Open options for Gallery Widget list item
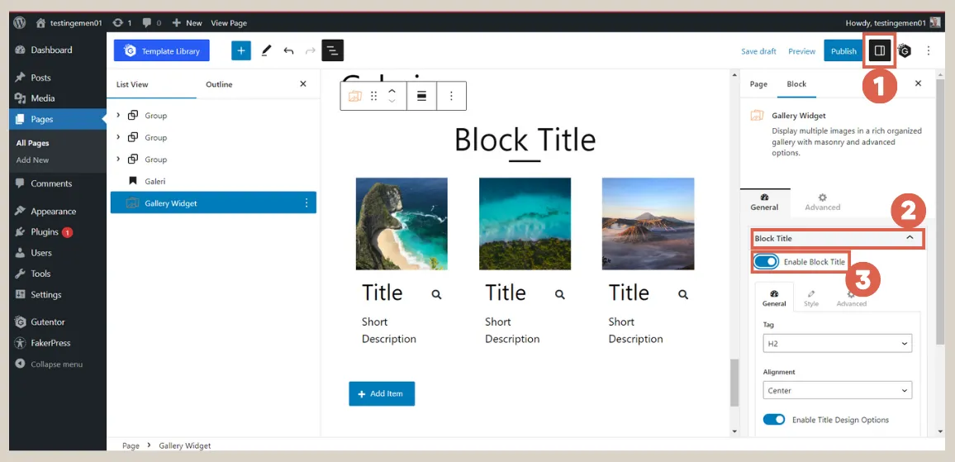Viewport: 955px width, 462px height. point(306,203)
